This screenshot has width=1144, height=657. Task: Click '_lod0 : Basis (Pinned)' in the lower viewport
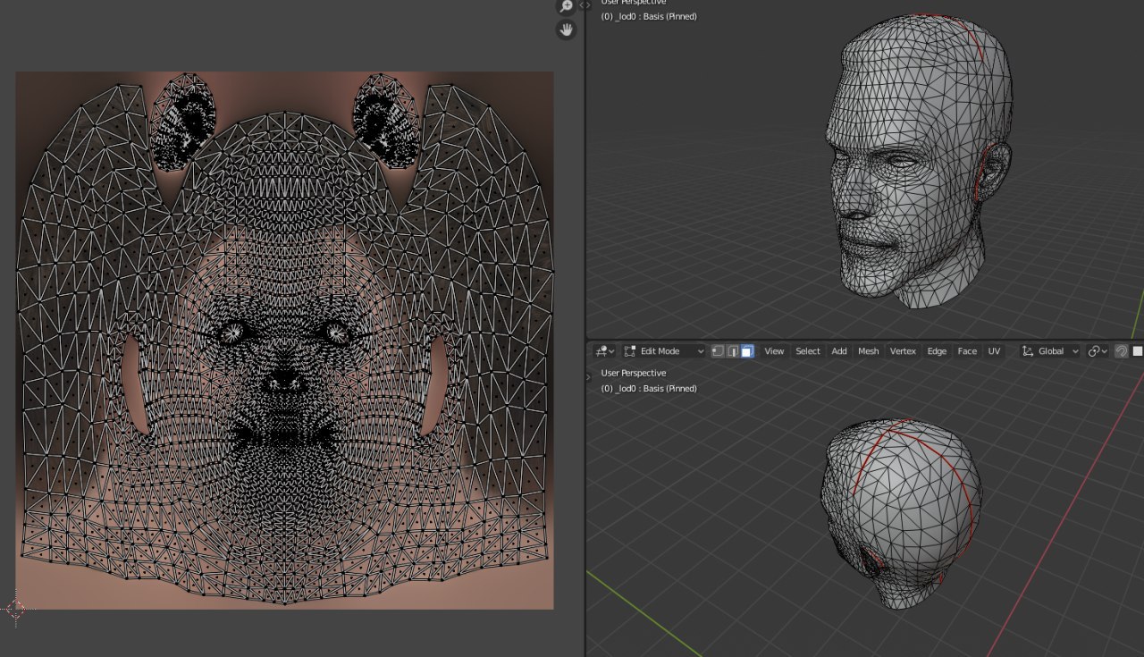coord(655,389)
